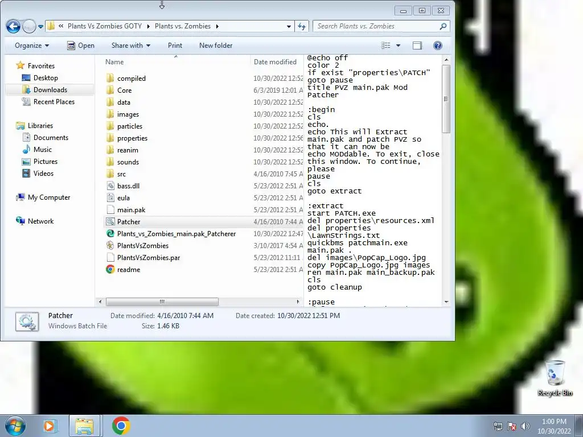Open the Windows Start button

coord(14,426)
